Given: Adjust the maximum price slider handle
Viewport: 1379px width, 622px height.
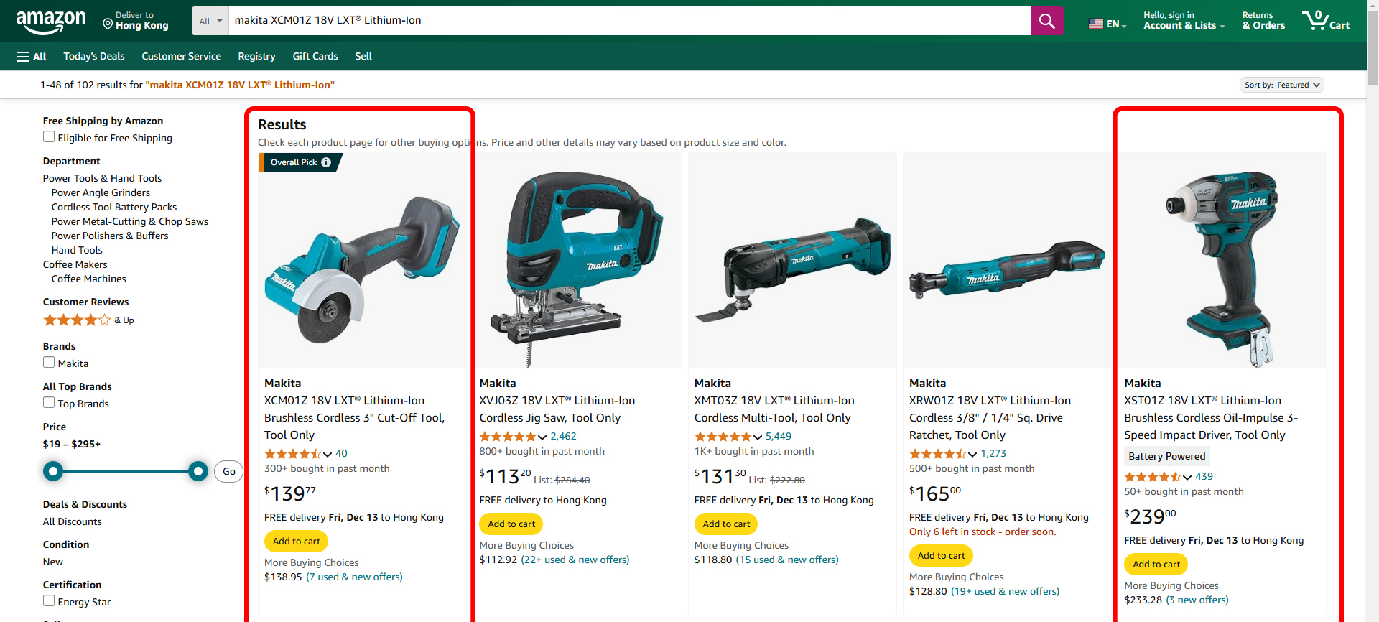Looking at the screenshot, I should [x=198, y=471].
